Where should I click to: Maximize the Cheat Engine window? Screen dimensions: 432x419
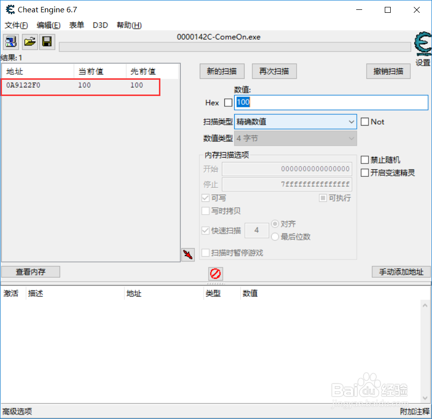(388, 10)
